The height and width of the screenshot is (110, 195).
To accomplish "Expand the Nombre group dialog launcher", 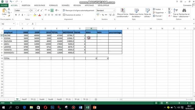I will tap(115, 19).
